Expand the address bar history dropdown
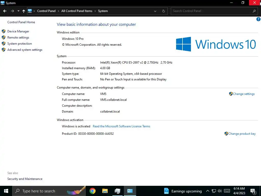This screenshot has width=261, height=196. (x=155, y=11)
